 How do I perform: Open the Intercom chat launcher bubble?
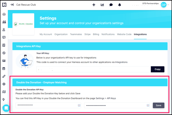[x=6, y=108]
